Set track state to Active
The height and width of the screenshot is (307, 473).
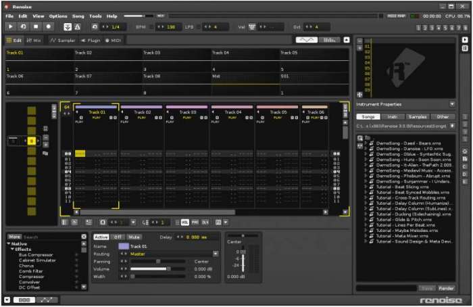click(x=101, y=237)
